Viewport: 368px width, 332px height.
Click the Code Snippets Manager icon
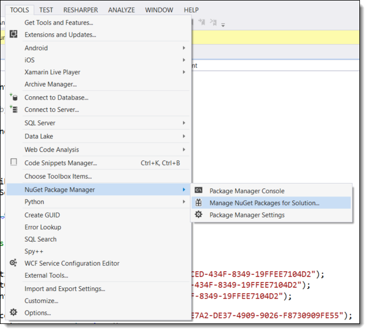coord(13,163)
